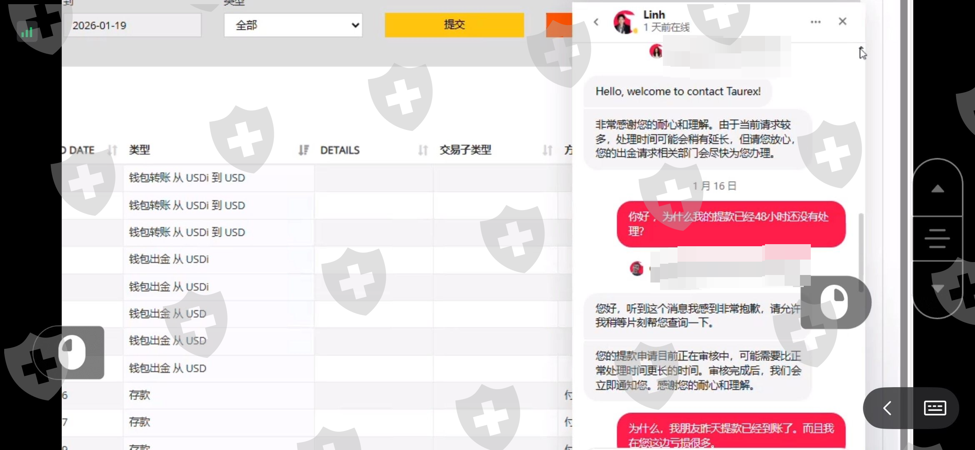
Task: Sort table by DETAILS column
Action: [x=422, y=150]
